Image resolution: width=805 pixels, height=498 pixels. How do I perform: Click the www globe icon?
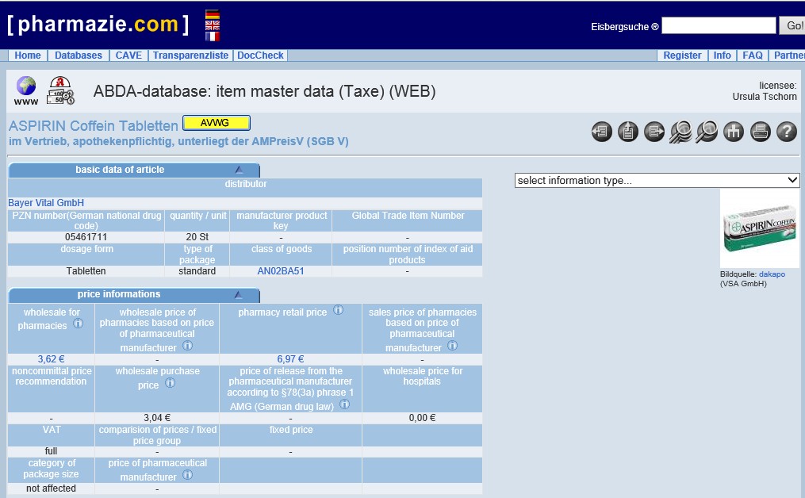pyautogui.click(x=25, y=90)
